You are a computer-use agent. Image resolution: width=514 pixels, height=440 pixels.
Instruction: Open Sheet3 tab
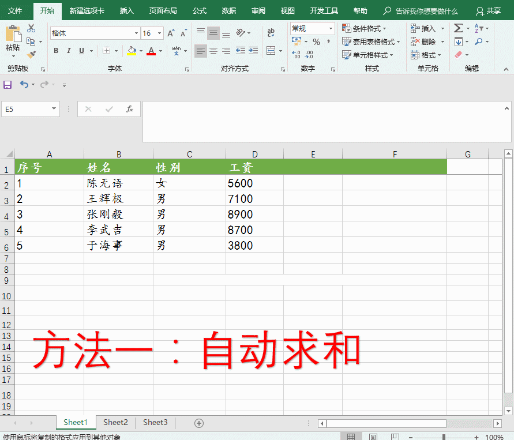pos(155,423)
